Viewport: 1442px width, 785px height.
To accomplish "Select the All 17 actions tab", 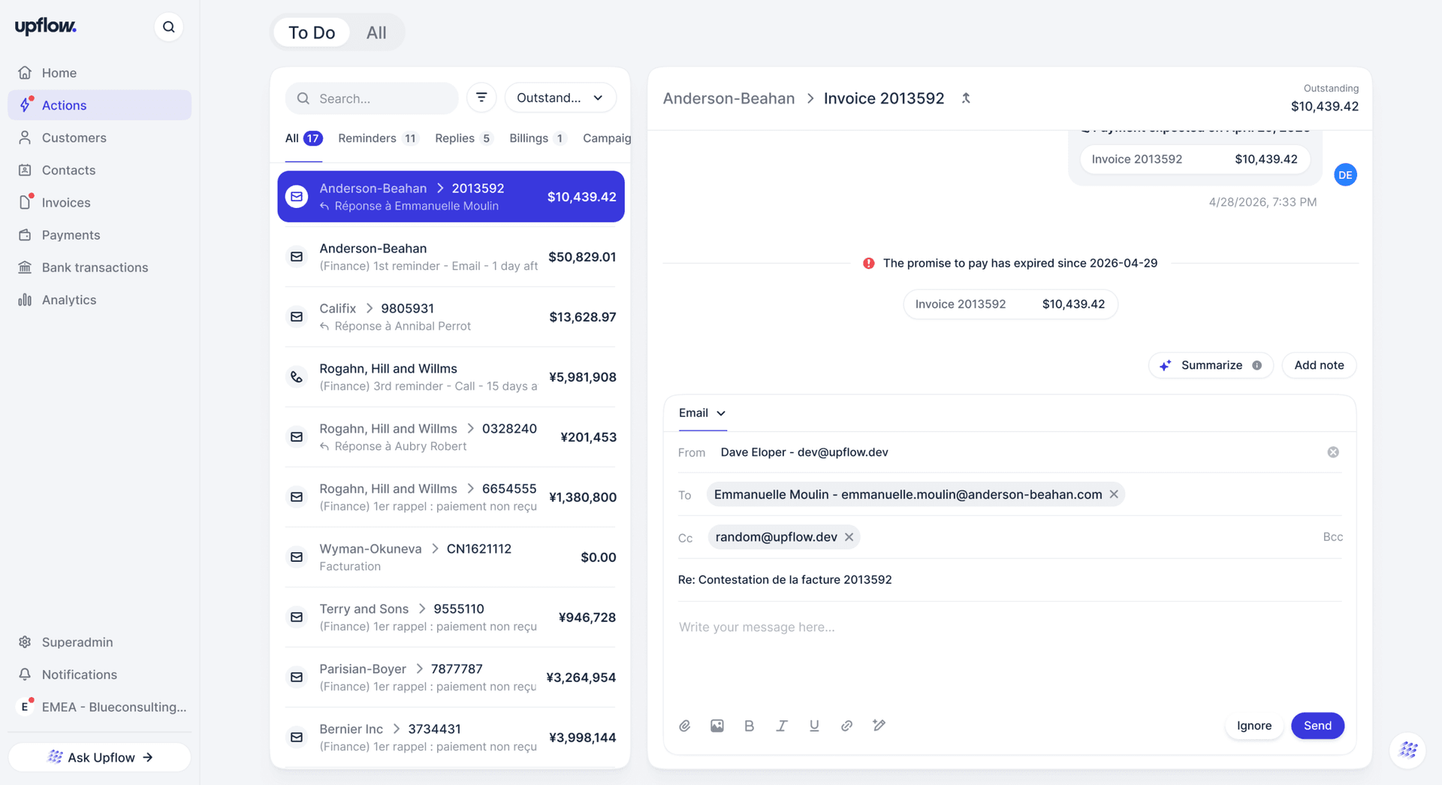I will 303,138.
